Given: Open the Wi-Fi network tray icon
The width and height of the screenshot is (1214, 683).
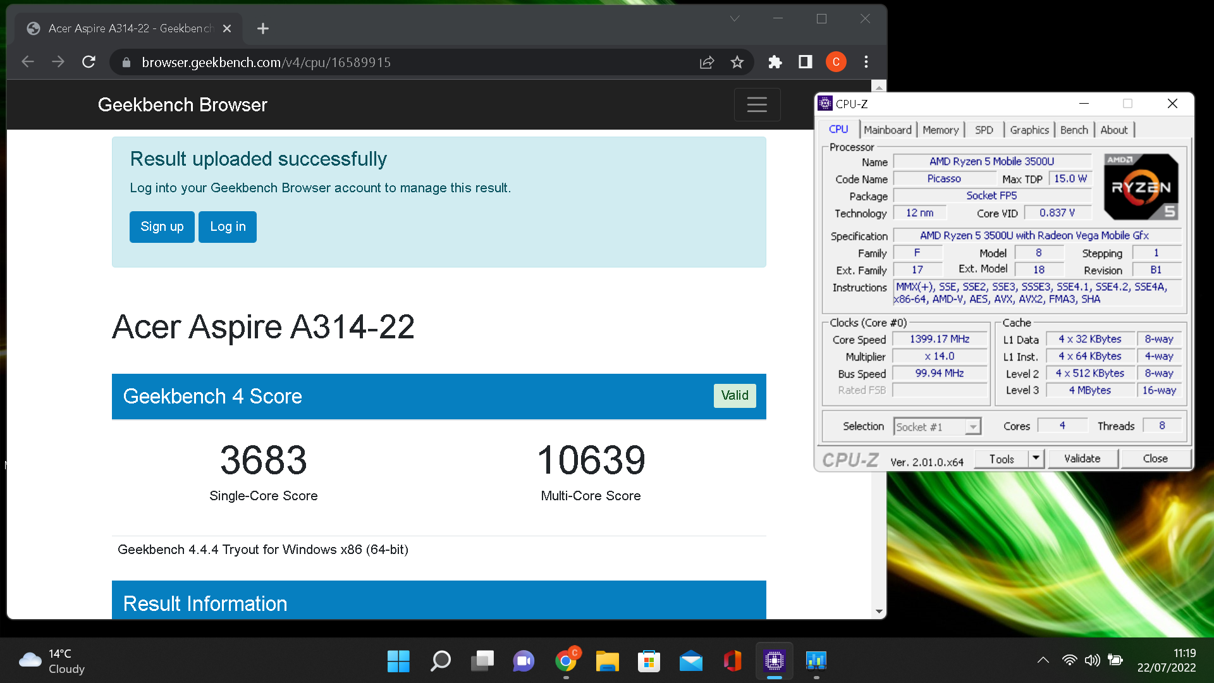Looking at the screenshot, I should point(1069,660).
